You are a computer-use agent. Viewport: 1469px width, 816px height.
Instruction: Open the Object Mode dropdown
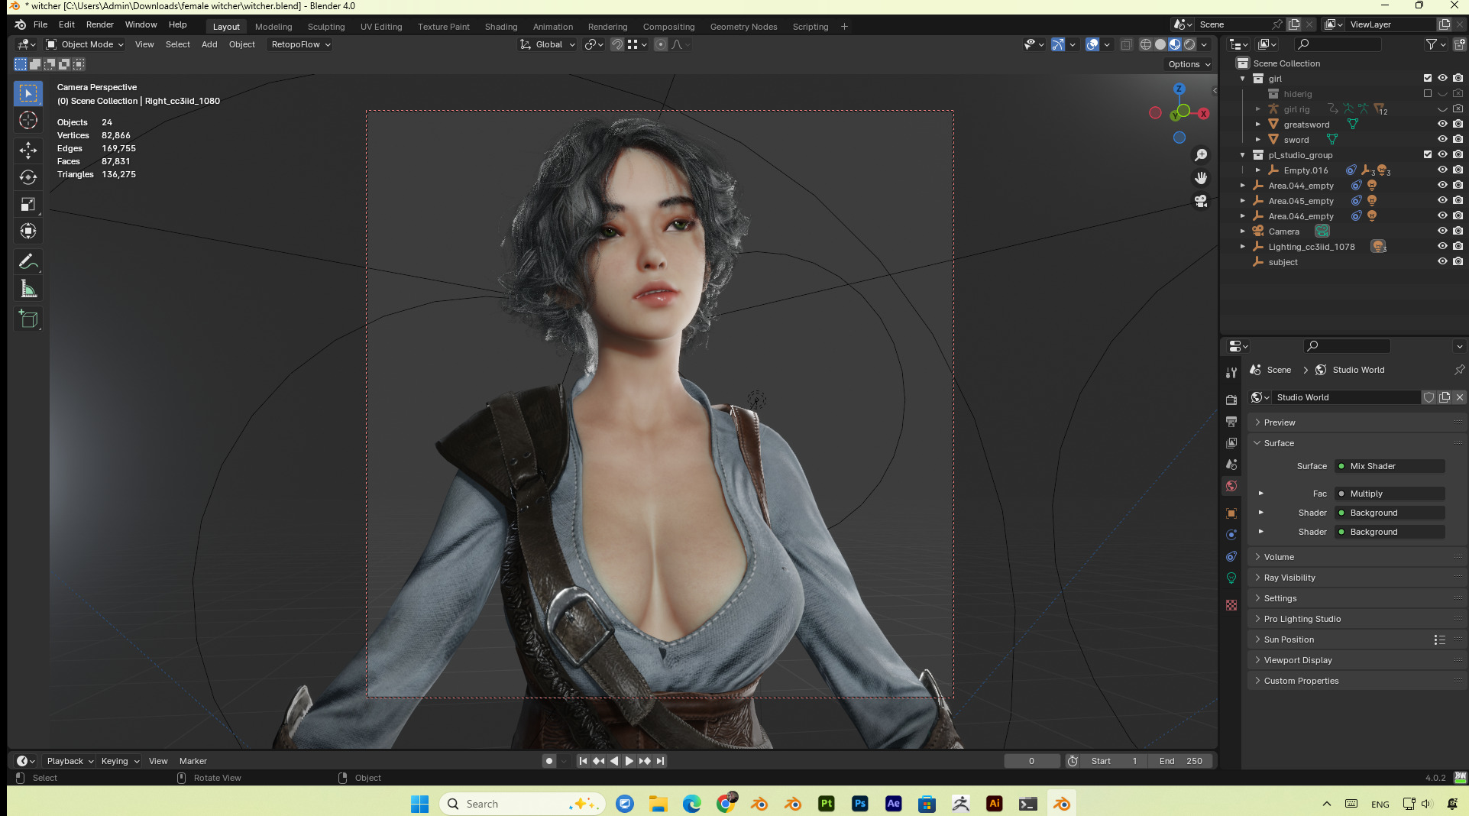point(85,44)
